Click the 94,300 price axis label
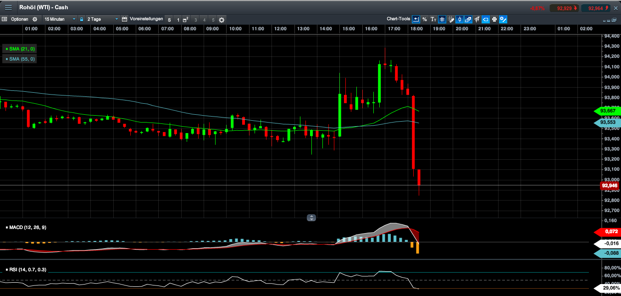 tap(611, 46)
